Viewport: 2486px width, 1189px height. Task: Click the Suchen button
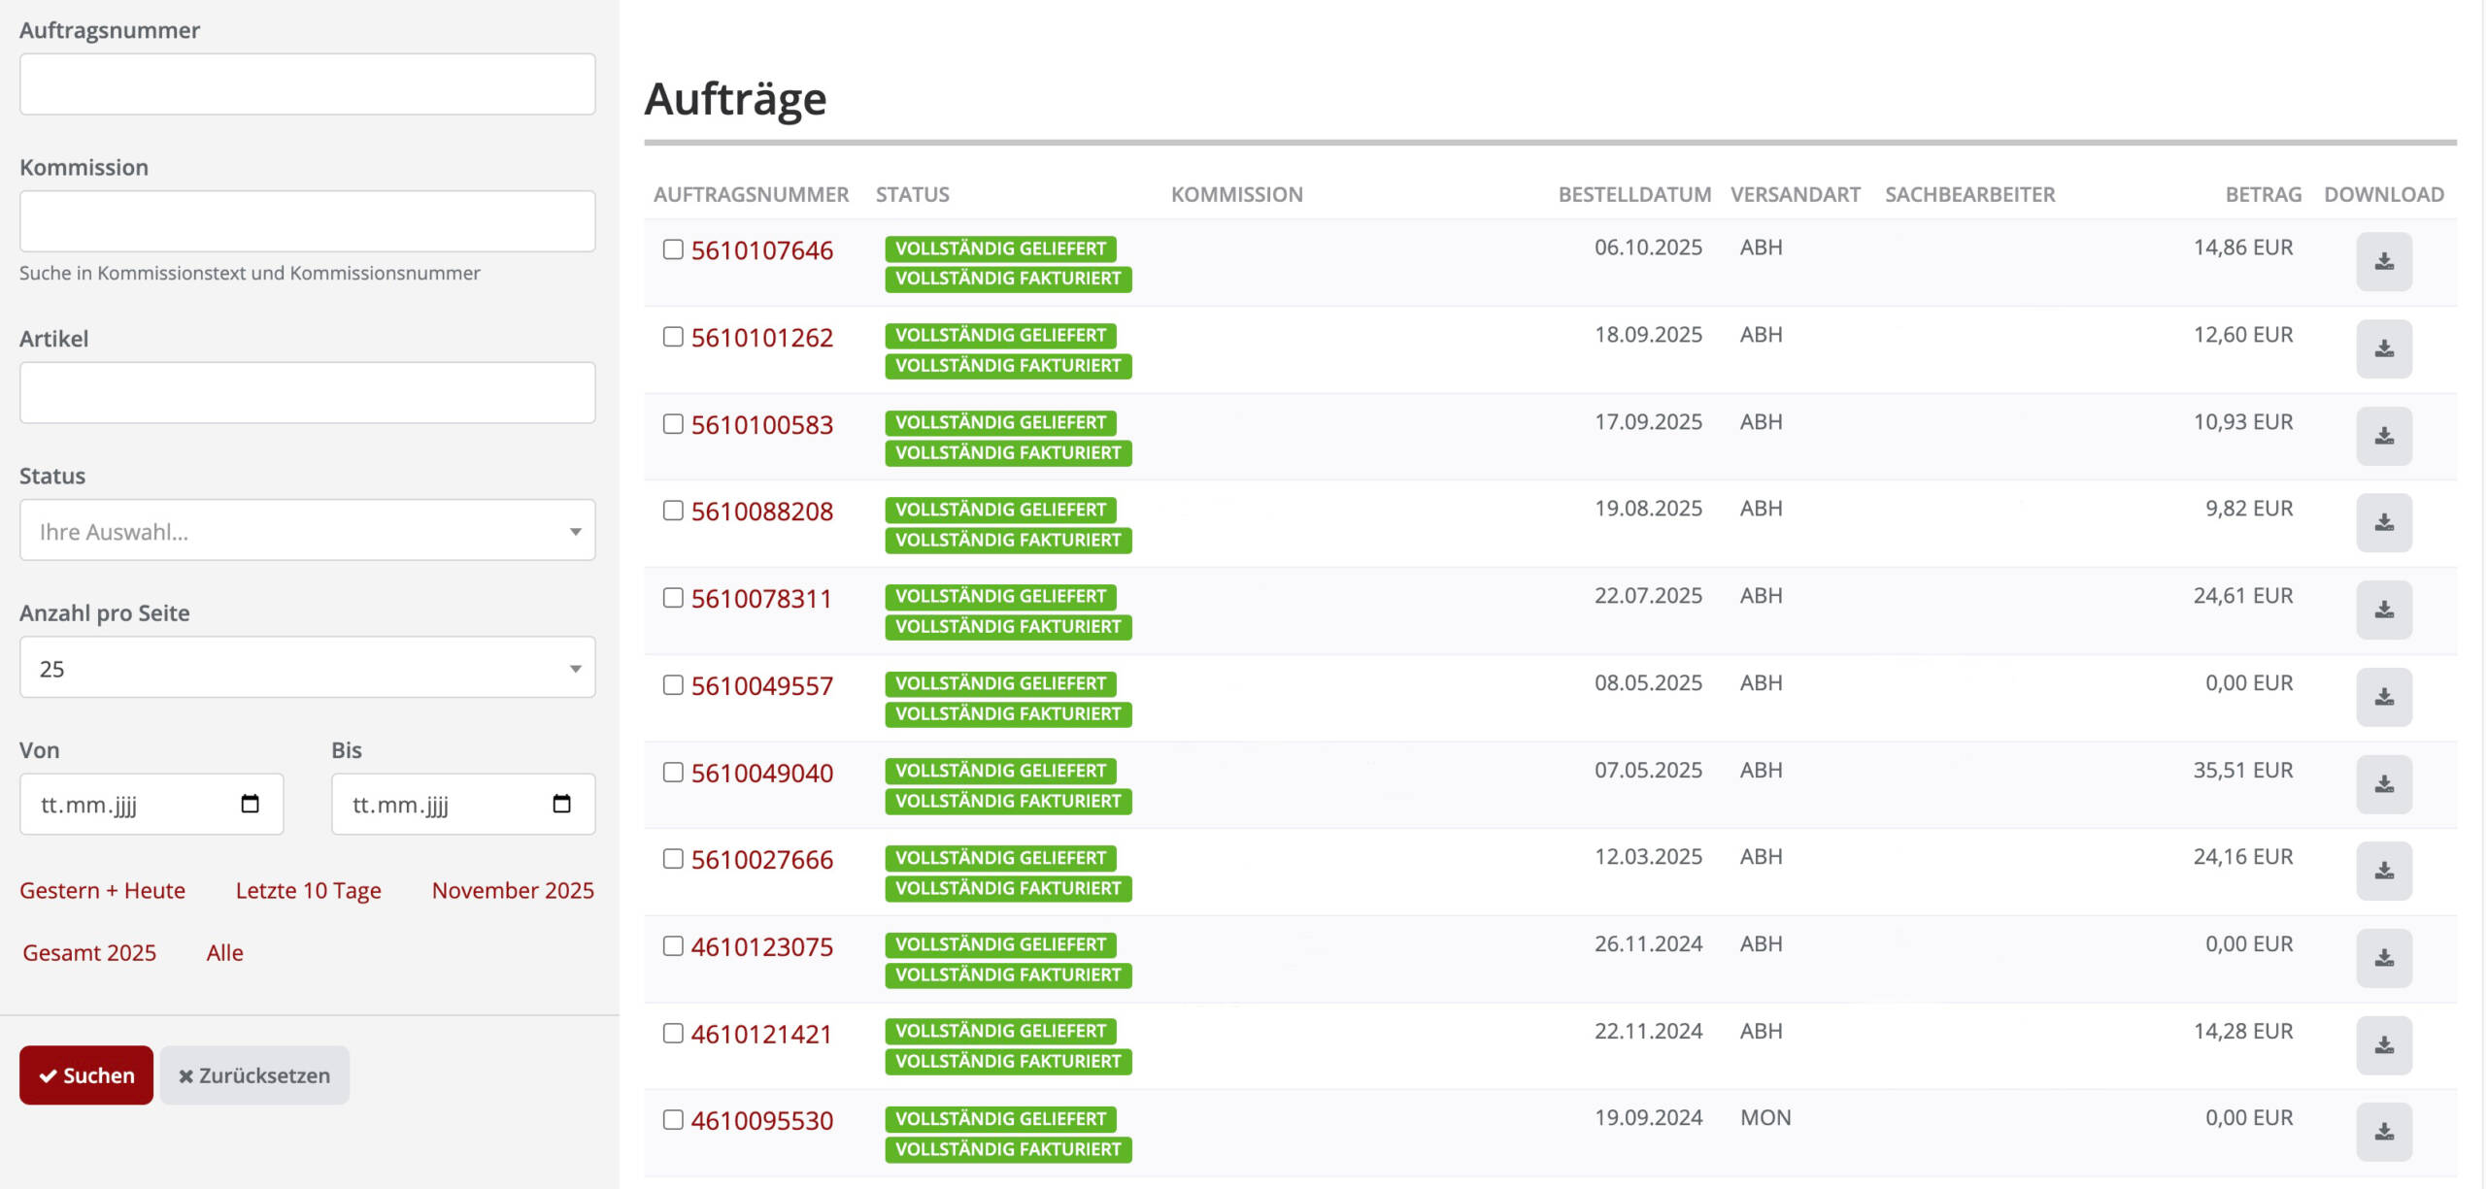coord(86,1075)
